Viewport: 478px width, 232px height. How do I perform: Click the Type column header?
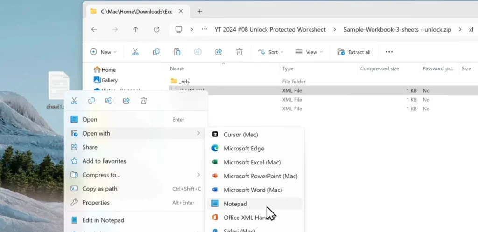pos(288,69)
